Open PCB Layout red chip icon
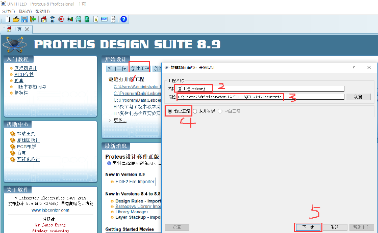This screenshot has width=378, height=233. [x=61, y=19]
